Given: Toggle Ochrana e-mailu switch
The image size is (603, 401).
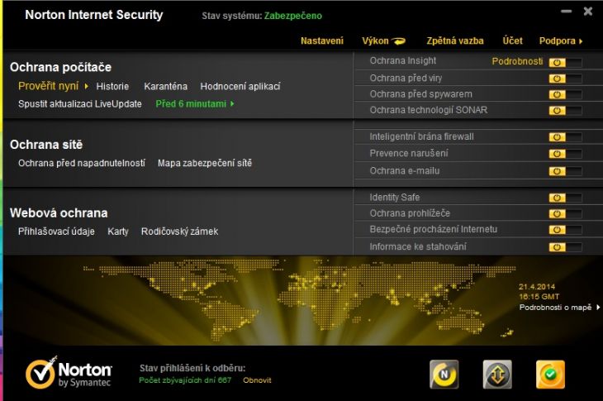Looking at the screenshot, I should coord(565,171).
